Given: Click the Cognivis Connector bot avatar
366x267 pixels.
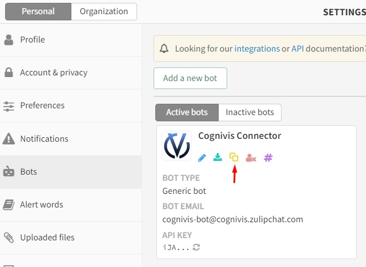Looking at the screenshot, I should (177, 146).
